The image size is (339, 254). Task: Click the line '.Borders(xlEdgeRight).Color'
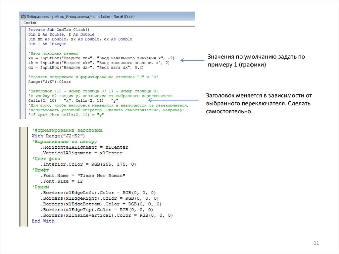(100, 198)
